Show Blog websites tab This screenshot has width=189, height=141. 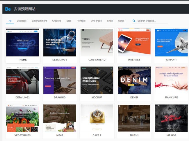[69, 21]
